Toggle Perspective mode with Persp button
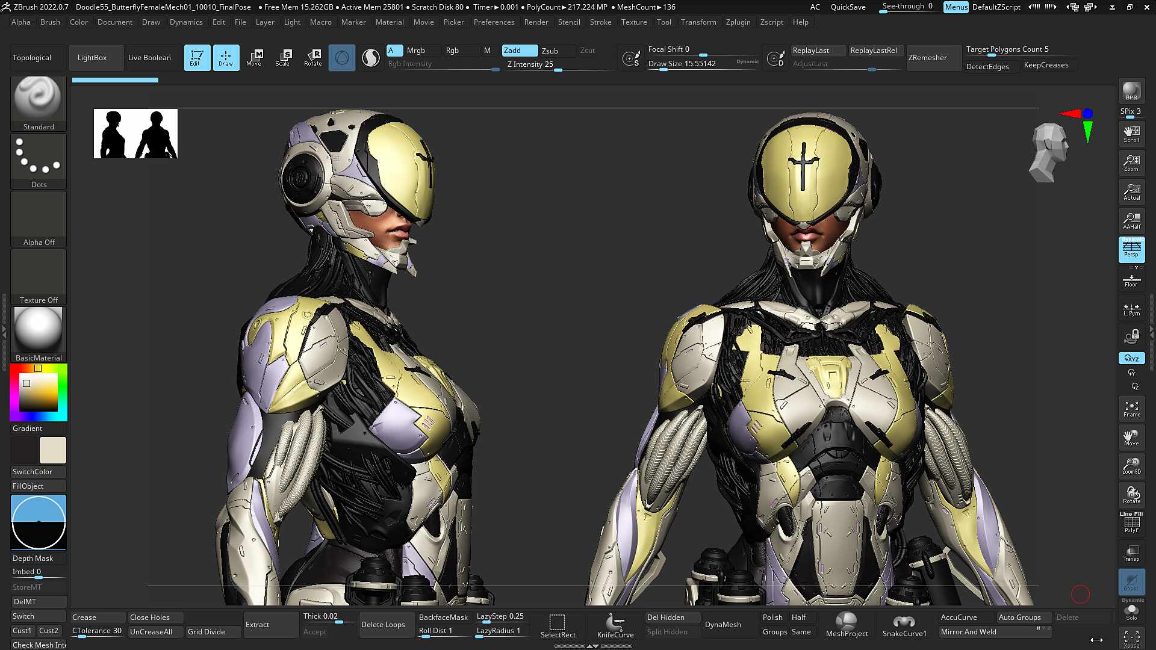1156x650 pixels. pyautogui.click(x=1131, y=249)
